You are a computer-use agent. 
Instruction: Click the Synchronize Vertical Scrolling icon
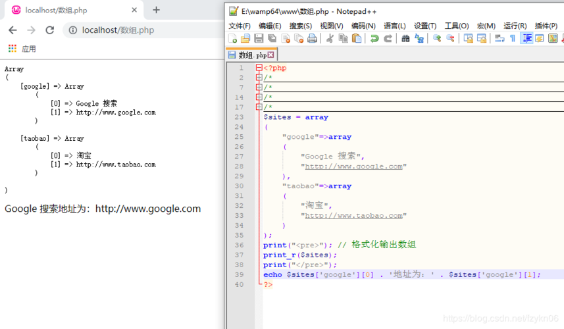[468, 38]
